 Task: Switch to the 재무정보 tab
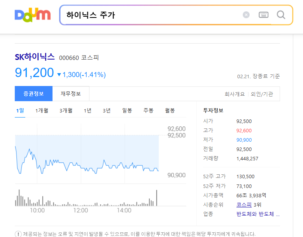tap(71, 94)
